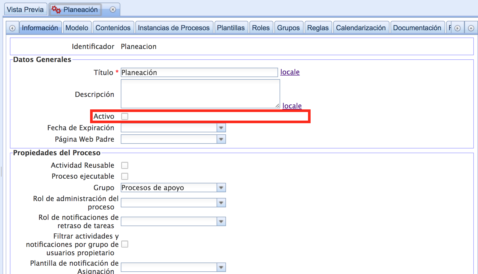Open the Fecha de Expiración dropdown
The height and width of the screenshot is (274, 478).
(x=221, y=128)
